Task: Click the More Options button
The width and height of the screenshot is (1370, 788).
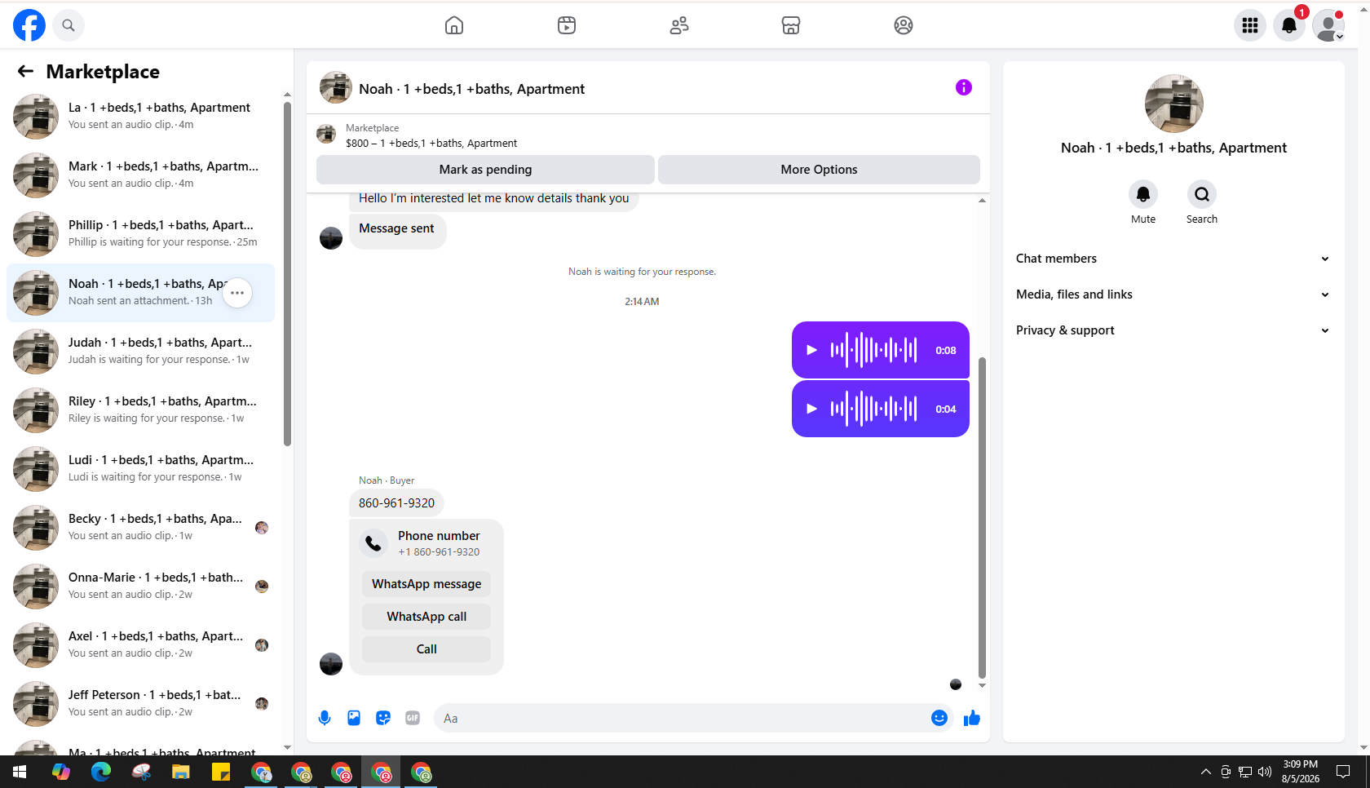Action: [819, 170]
